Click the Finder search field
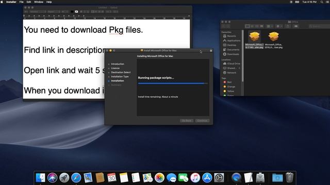 point(319,26)
